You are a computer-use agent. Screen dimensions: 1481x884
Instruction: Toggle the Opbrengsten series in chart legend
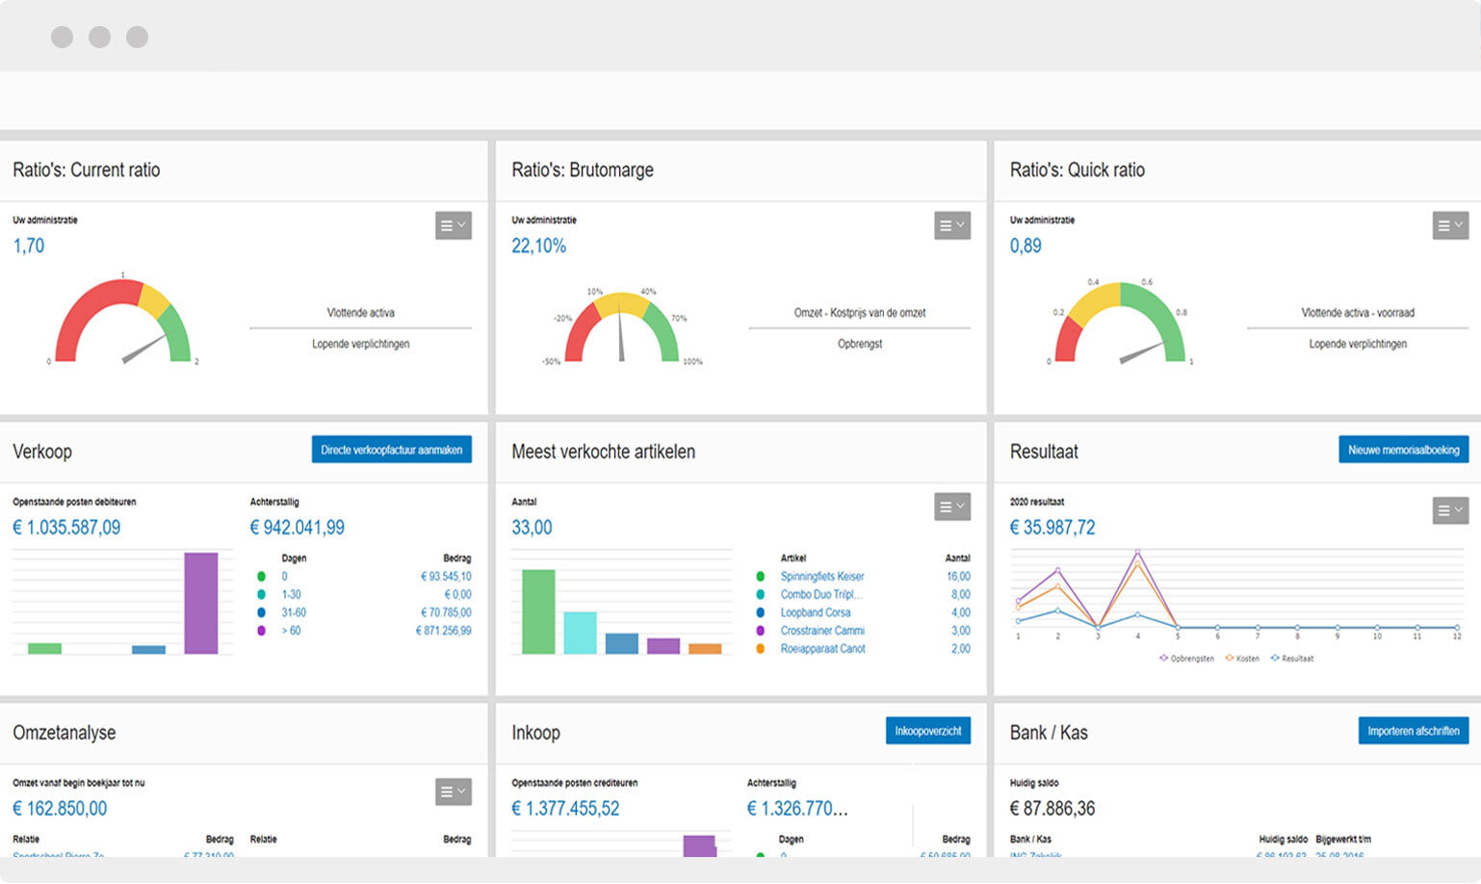pyautogui.click(x=1186, y=659)
